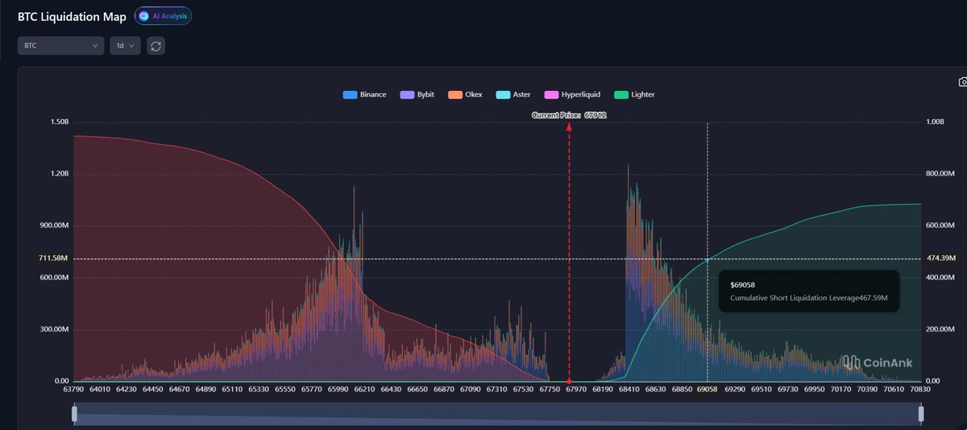The width and height of the screenshot is (967, 430).
Task: Toggle Binance series in legend
Action: click(x=365, y=95)
